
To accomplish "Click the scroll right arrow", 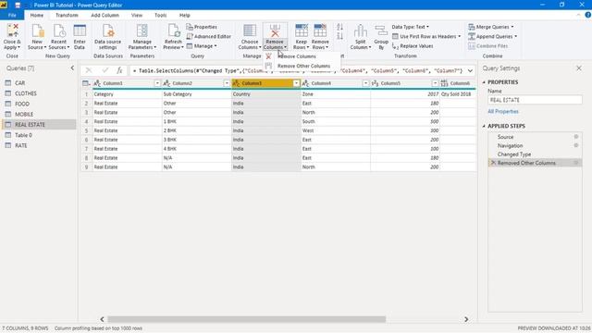I will point(466,319).
